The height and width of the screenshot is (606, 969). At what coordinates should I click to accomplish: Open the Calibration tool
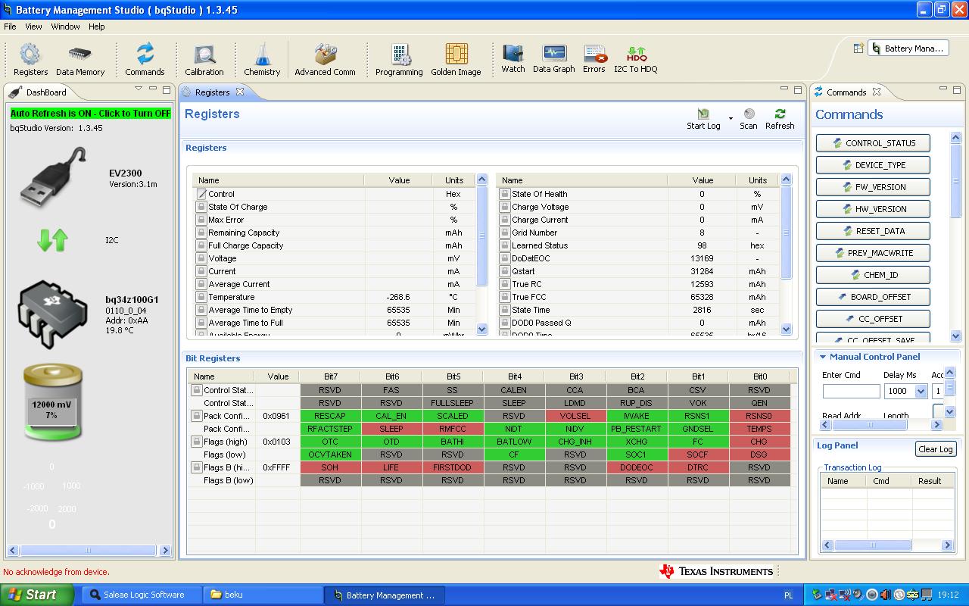tap(204, 60)
